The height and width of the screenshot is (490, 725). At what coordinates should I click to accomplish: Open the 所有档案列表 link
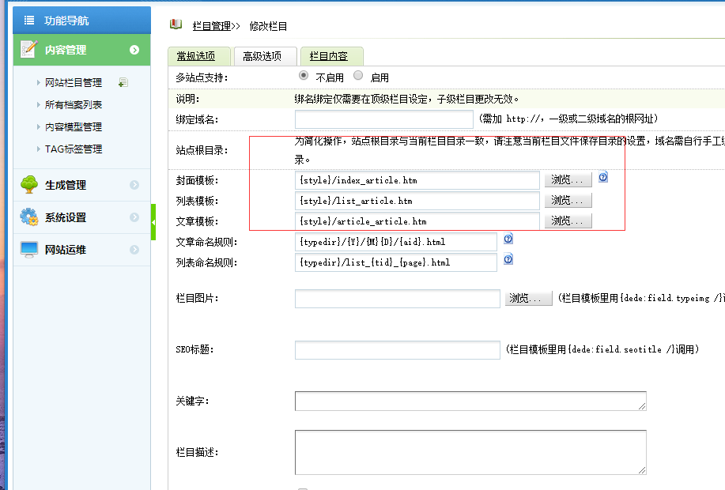tap(74, 104)
